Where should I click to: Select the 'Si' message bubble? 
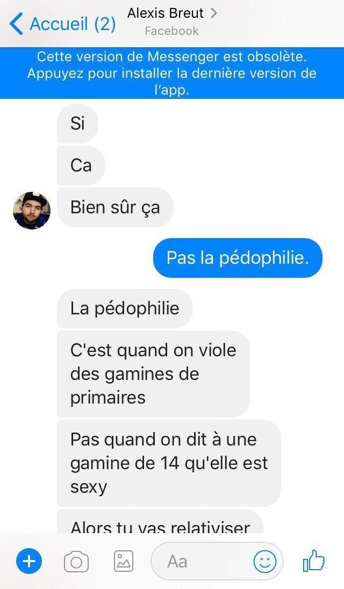pyautogui.click(x=77, y=123)
